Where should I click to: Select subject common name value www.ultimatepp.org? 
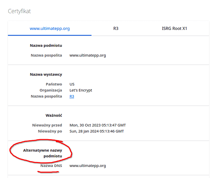(88, 55)
